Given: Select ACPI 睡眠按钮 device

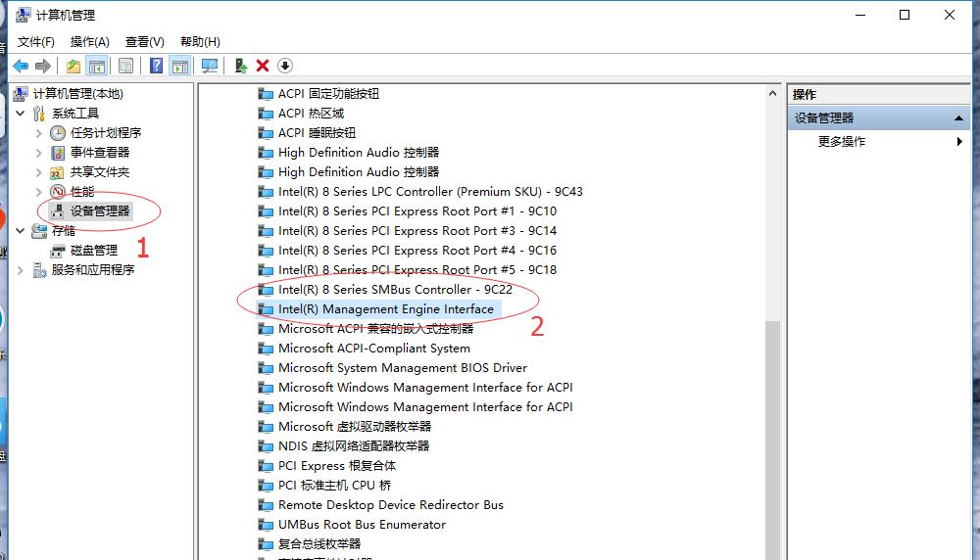Looking at the screenshot, I should pyautogui.click(x=317, y=133).
